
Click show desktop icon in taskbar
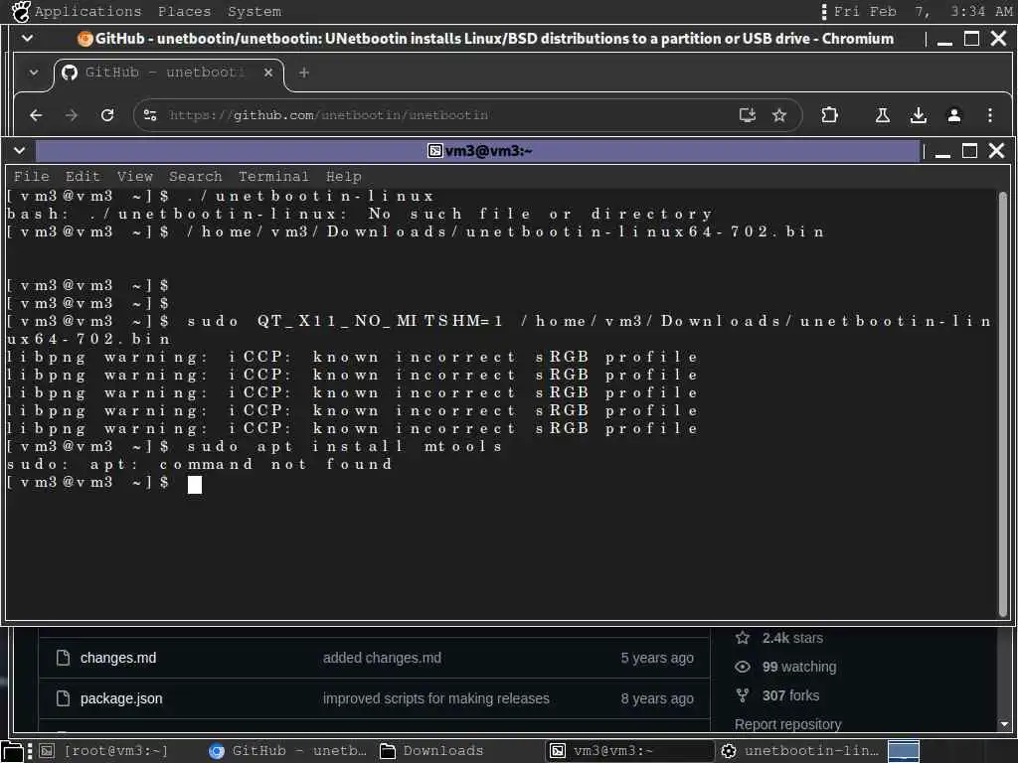pos(12,751)
